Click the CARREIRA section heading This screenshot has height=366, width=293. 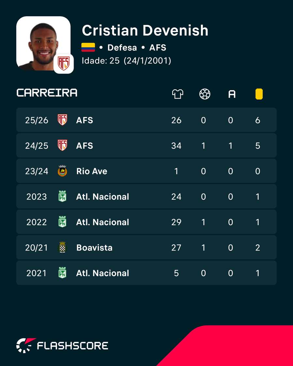coord(47,93)
